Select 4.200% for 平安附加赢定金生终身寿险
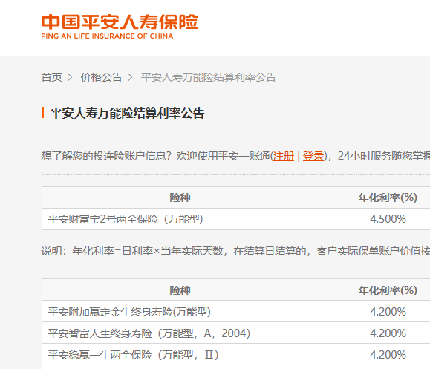This screenshot has height=369, width=430. (x=388, y=311)
